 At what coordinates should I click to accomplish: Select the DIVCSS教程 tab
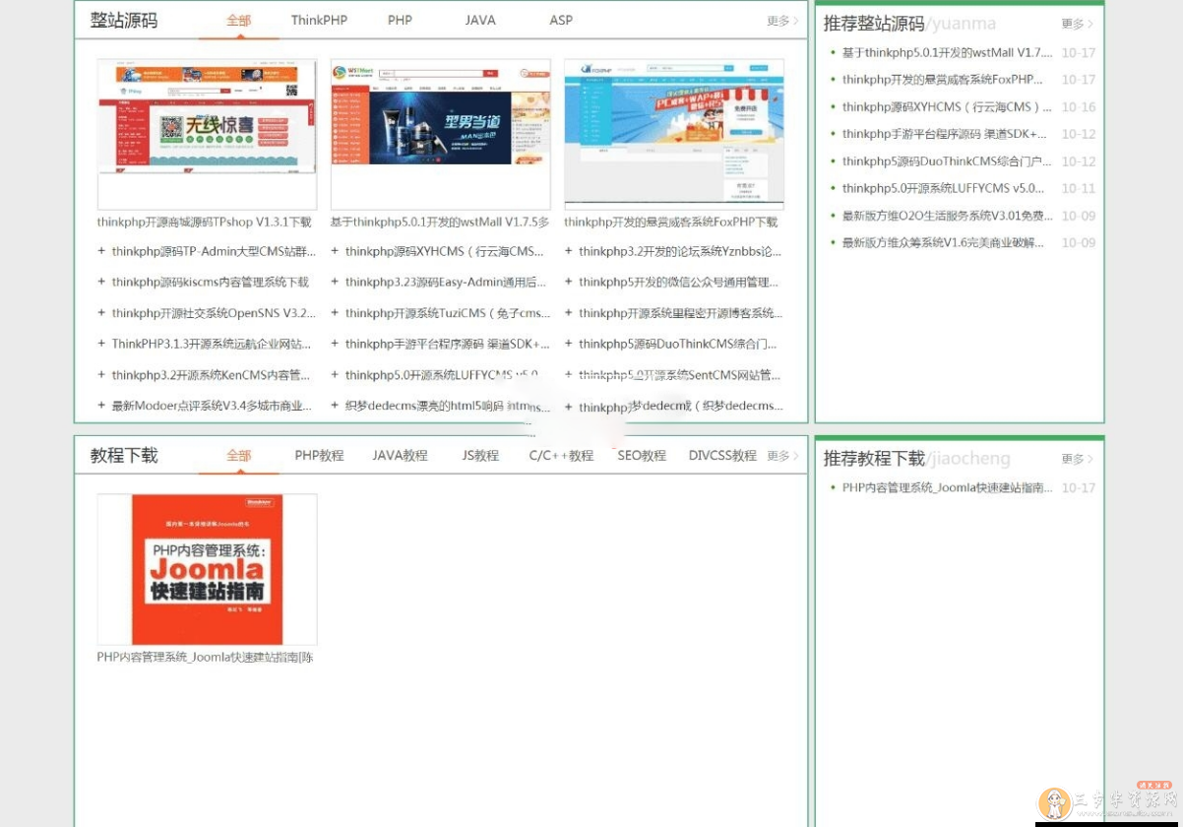(x=721, y=455)
